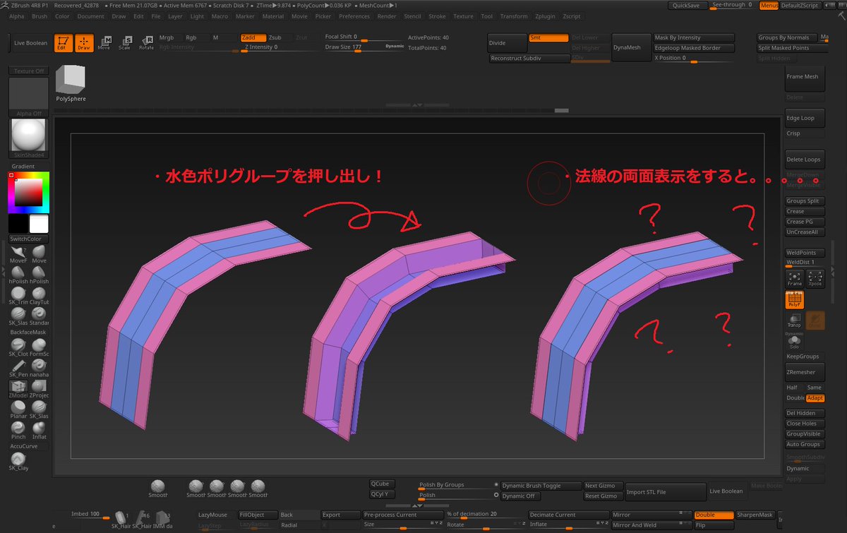Click the Frame view icon
Image resolution: width=847 pixels, height=533 pixels.
pos(795,278)
